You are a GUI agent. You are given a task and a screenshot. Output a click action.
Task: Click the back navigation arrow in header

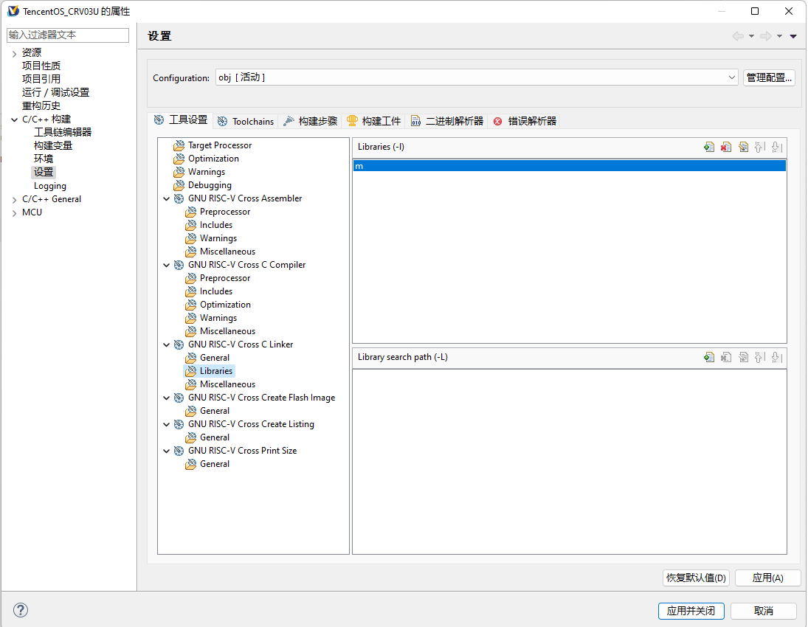pos(737,36)
